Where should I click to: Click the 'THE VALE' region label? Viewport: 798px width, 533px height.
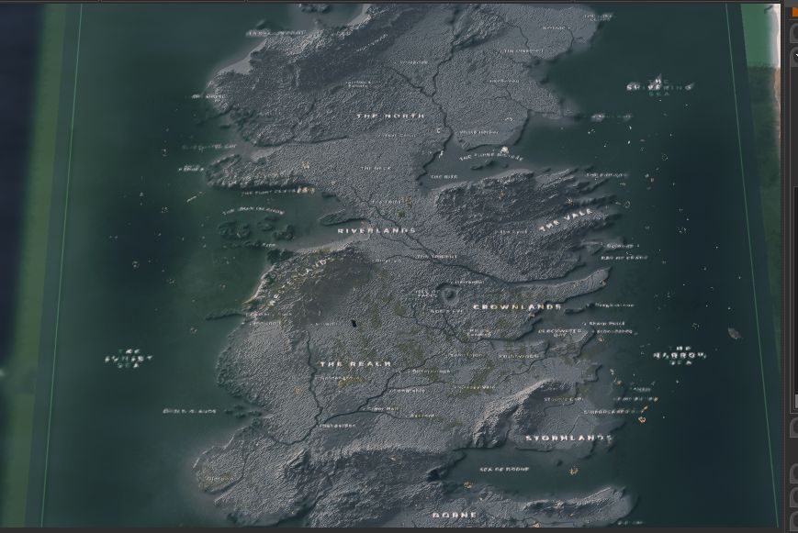pyautogui.click(x=566, y=219)
